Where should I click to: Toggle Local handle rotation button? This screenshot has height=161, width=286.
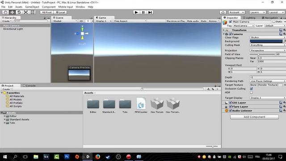[x=60, y=12]
